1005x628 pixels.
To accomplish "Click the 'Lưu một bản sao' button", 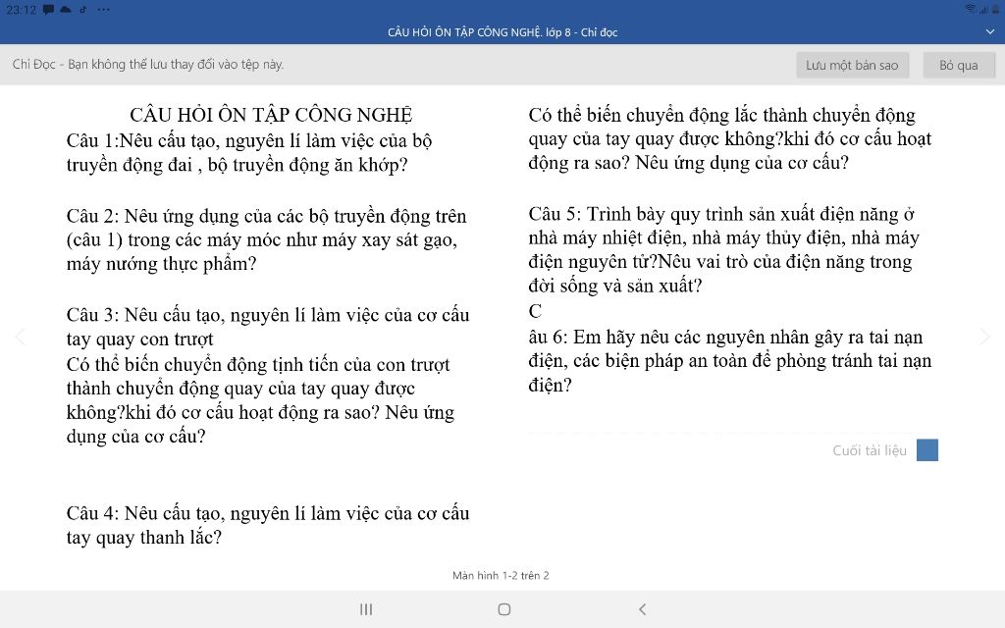I will pyautogui.click(x=853, y=65).
